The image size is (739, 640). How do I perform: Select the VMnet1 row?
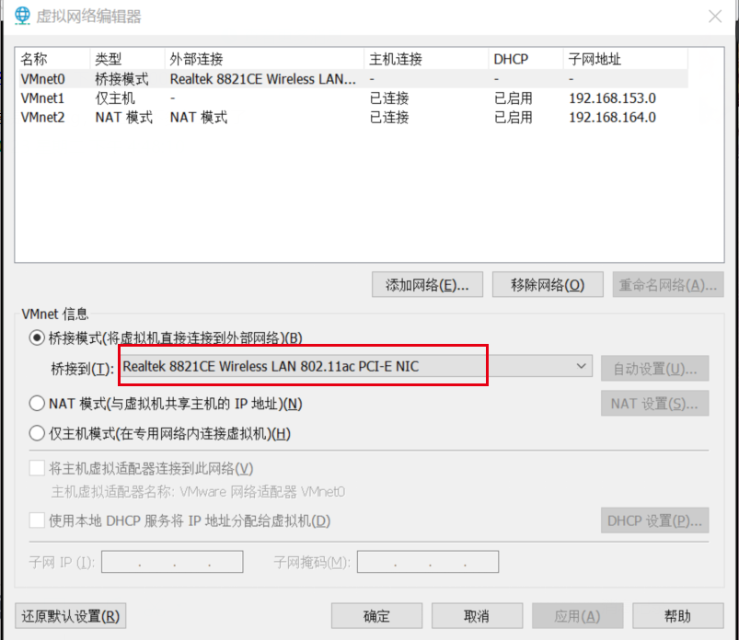pyautogui.click(x=352, y=98)
